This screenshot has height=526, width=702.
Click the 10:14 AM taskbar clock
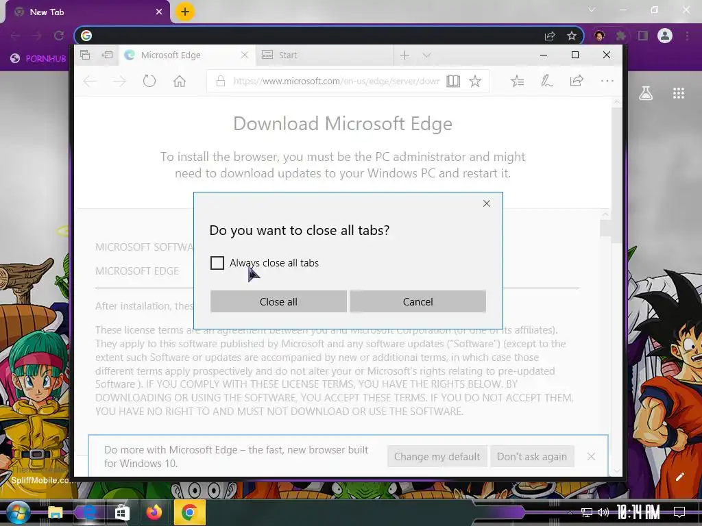[x=638, y=512]
